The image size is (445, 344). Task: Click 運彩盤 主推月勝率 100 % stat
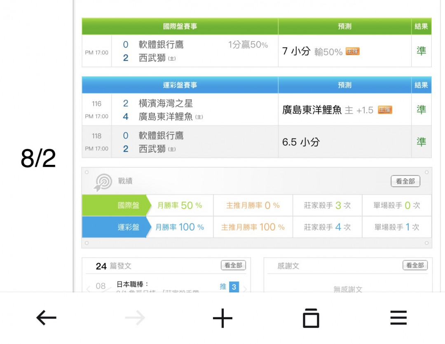[x=253, y=227]
